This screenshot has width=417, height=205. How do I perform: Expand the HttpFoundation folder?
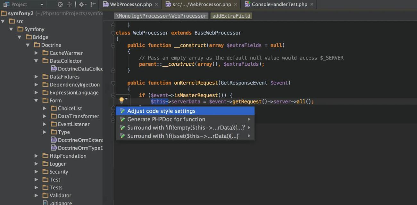click(x=36, y=156)
